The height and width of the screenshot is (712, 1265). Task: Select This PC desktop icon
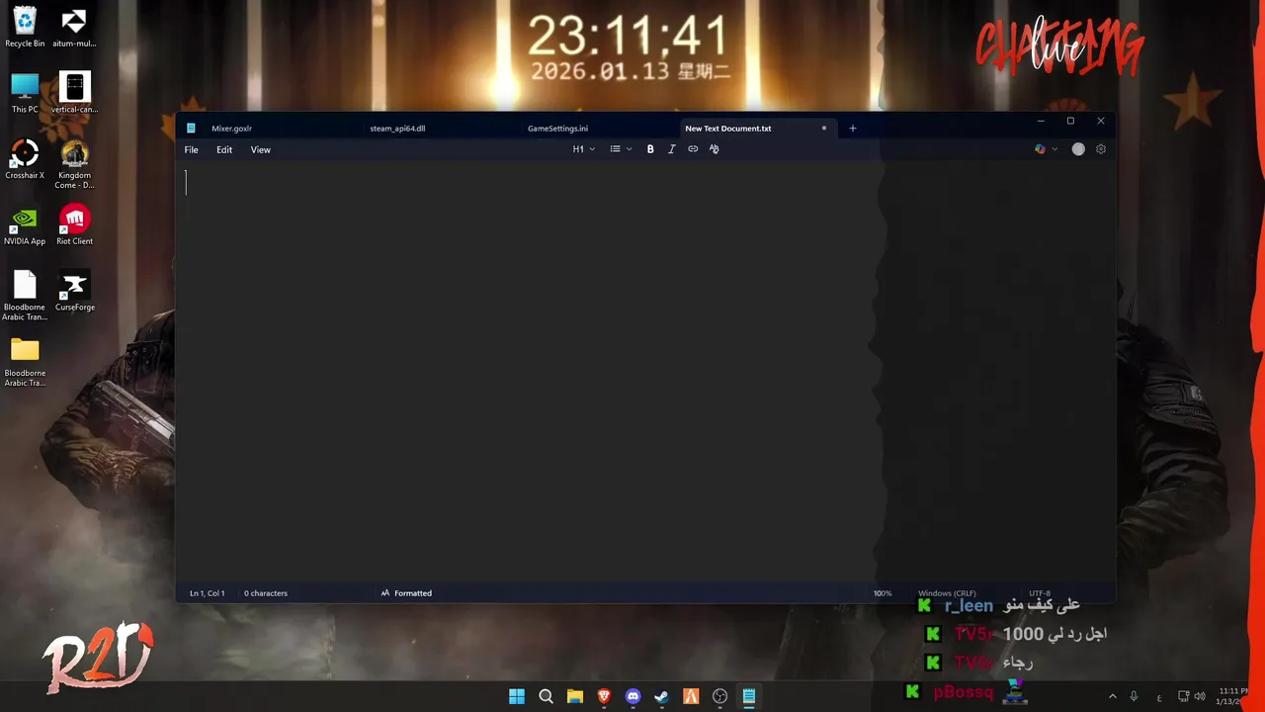tap(25, 93)
